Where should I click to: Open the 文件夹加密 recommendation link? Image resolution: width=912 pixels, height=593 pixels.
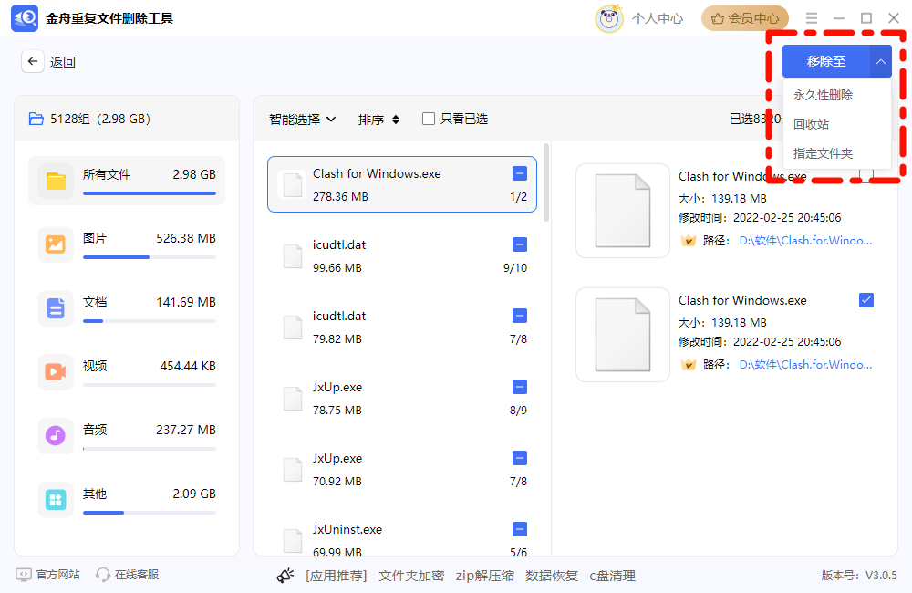(411, 576)
